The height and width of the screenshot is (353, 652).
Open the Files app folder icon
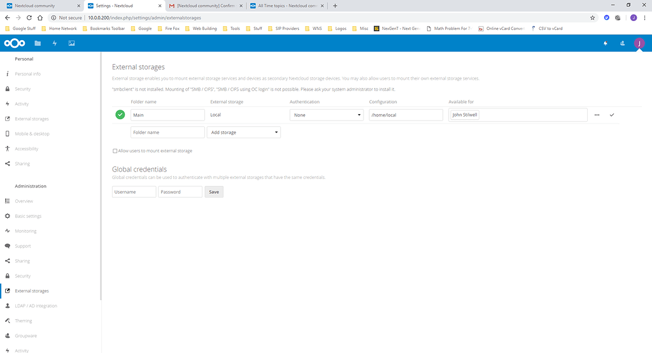tap(38, 43)
